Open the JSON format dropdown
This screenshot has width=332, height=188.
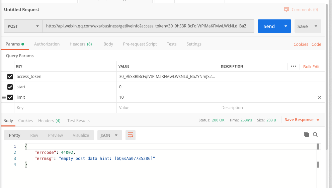pos(109,135)
